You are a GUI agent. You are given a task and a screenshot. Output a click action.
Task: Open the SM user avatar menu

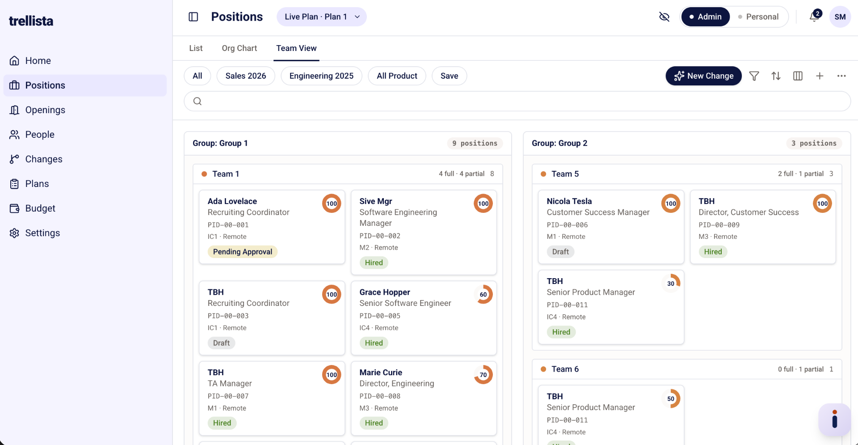point(840,17)
